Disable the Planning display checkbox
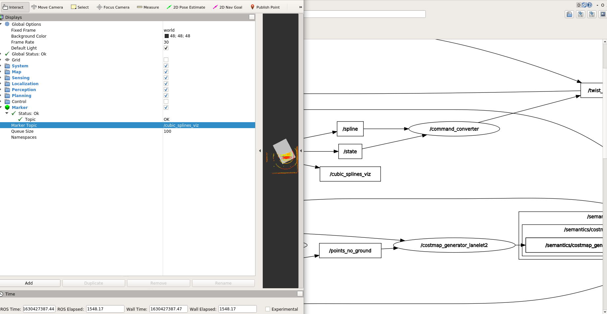Viewport: 607px width, 314px height. pos(166,95)
